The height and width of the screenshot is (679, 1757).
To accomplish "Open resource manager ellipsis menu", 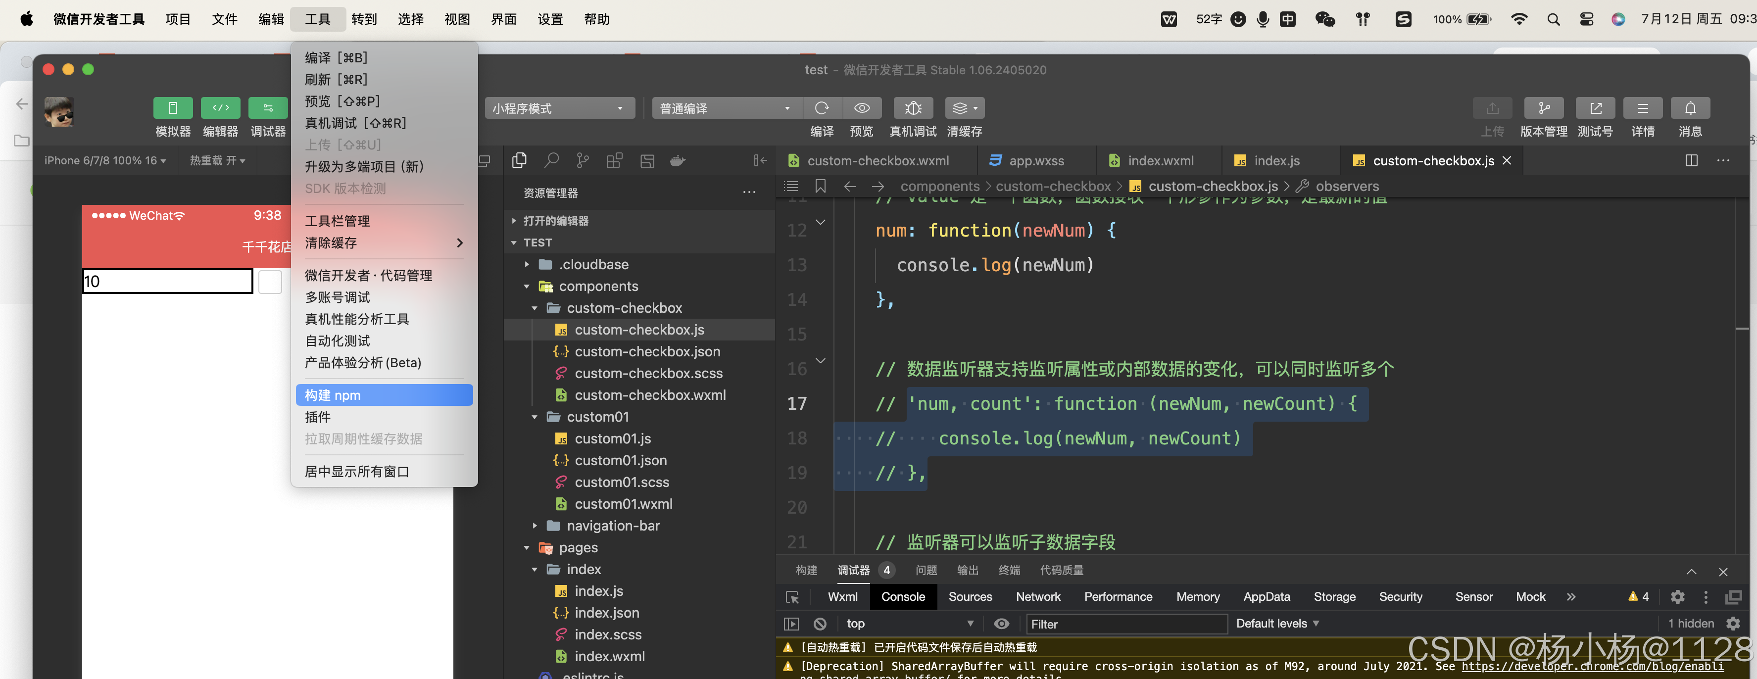I will click(749, 193).
